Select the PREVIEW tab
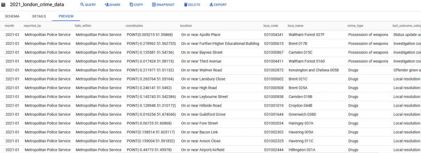The image size is (421, 153). tap(66, 16)
